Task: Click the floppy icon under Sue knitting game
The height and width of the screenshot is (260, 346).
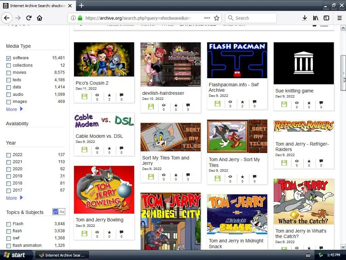Action: pos(284,104)
